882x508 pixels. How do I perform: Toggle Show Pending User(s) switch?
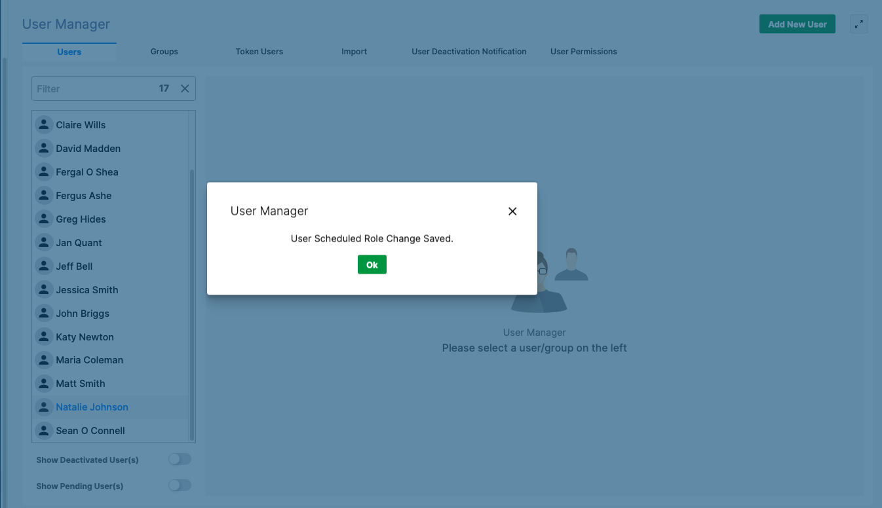[180, 486]
